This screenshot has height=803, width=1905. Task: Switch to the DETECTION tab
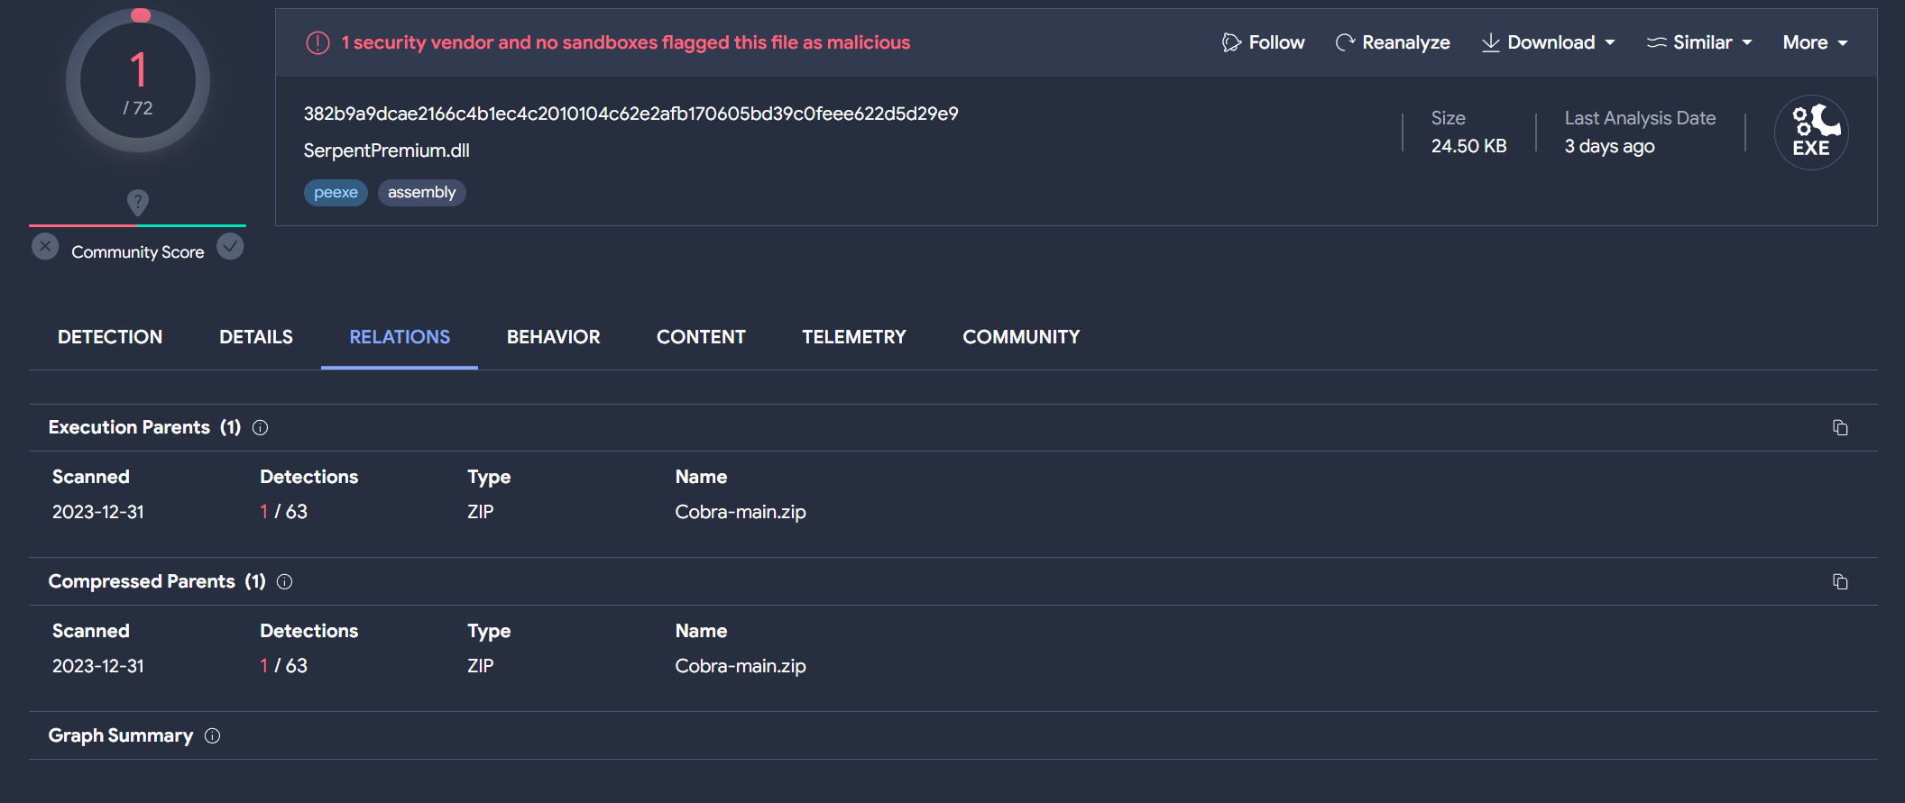click(110, 337)
